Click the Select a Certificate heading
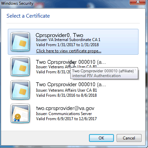 coord(28,16)
